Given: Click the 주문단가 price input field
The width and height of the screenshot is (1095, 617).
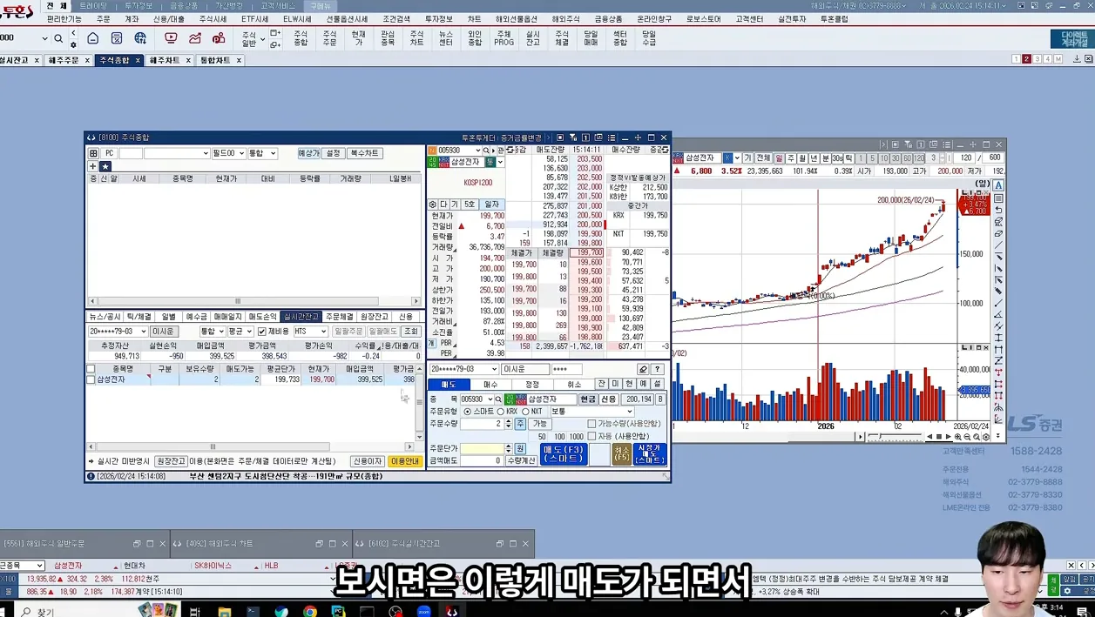Looking at the screenshot, I should [x=482, y=449].
